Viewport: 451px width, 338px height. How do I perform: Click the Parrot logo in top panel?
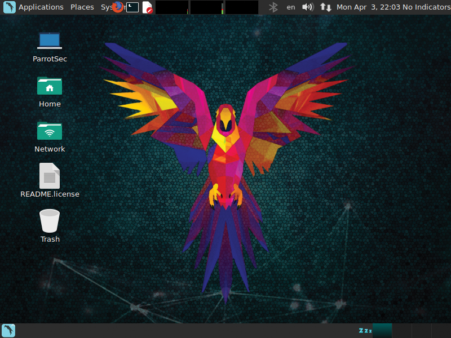pos(9,7)
